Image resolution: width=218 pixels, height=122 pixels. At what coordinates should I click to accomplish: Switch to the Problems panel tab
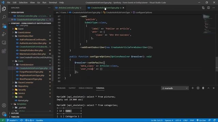[61, 88]
